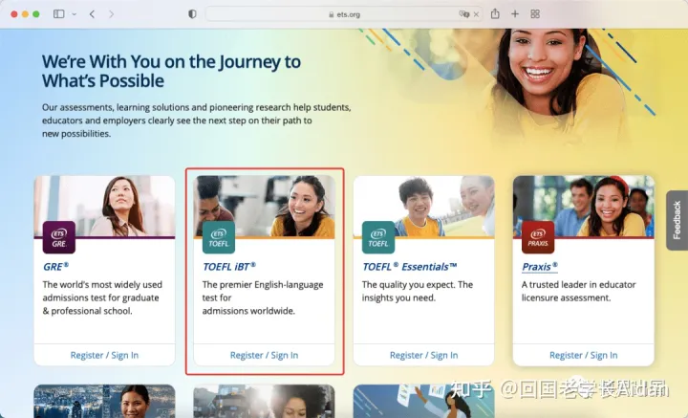Click the TOEFL Essentials card photo
Screen dimensions: 688x418
424,207
